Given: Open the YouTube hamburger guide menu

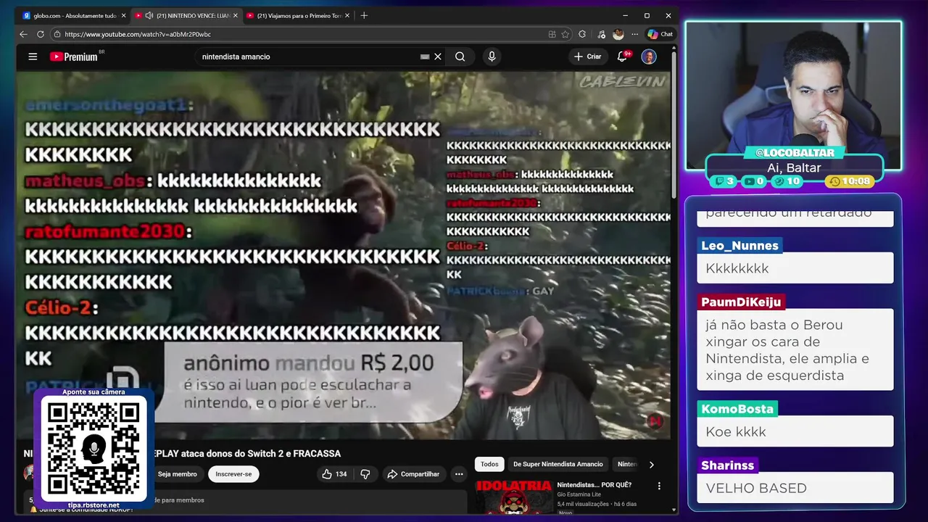Looking at the screenshot, I should point(33,57).
